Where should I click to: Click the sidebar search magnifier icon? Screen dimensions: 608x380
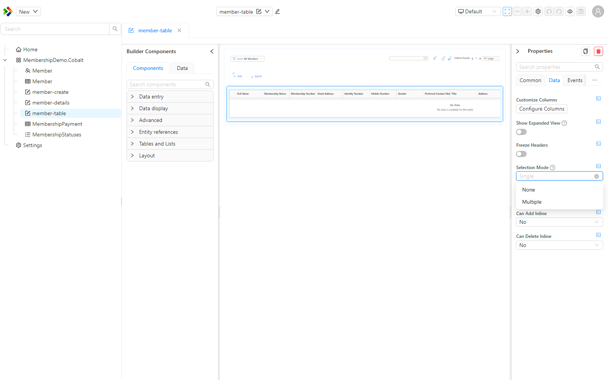(x=115, y=29)
